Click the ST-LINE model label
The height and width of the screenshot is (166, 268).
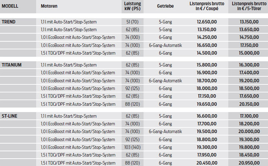click(x=10, y=116)
